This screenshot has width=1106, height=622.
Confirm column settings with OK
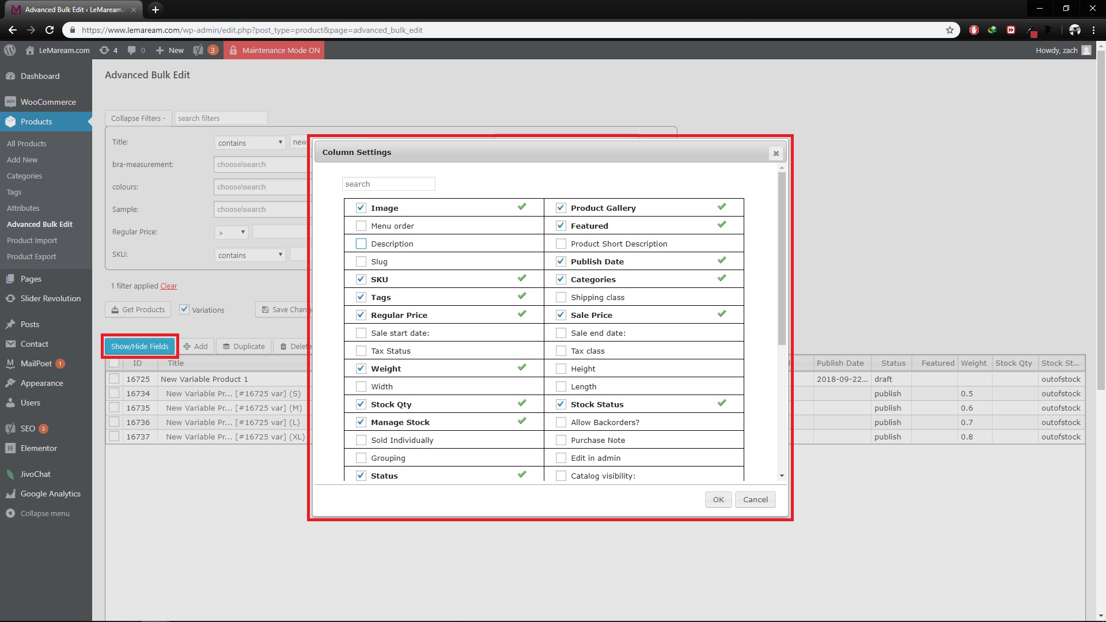click(718, 499)
